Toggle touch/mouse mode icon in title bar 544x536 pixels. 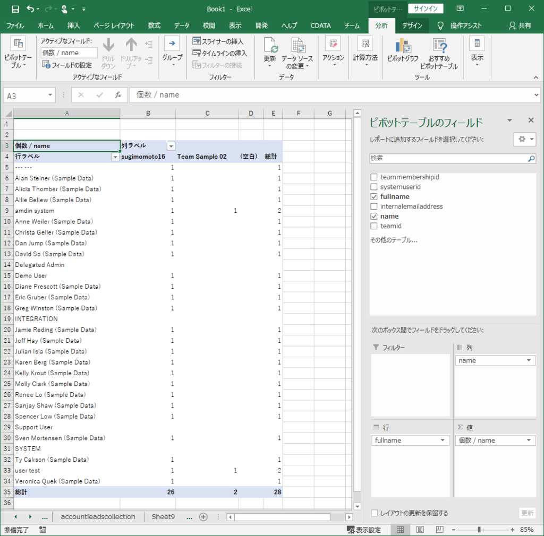[64, 9]
